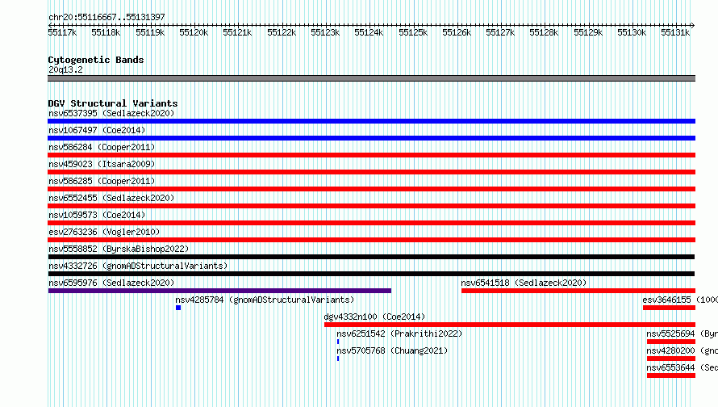The height and width of the screenshot is (407, 718).
Task: Click the red bar under nsv459023
Action: click(371, 172)
